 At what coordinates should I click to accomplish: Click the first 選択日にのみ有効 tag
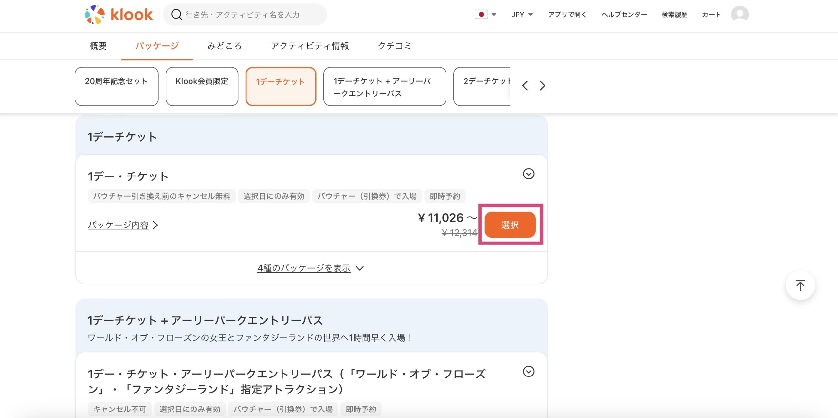[x=274, y=196]
